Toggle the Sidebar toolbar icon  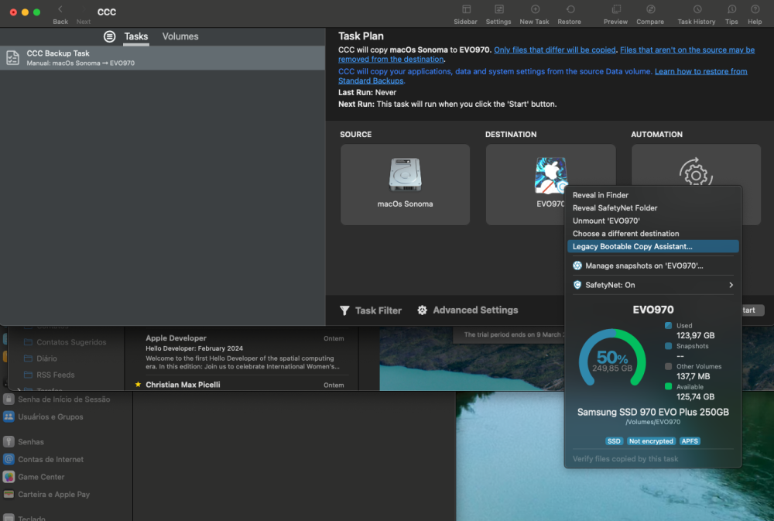(466, 9)
